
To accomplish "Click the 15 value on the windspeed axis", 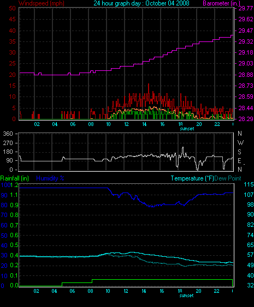I will 12,86.
